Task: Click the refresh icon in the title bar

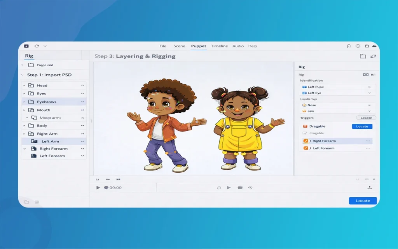Action: (37, 46)
